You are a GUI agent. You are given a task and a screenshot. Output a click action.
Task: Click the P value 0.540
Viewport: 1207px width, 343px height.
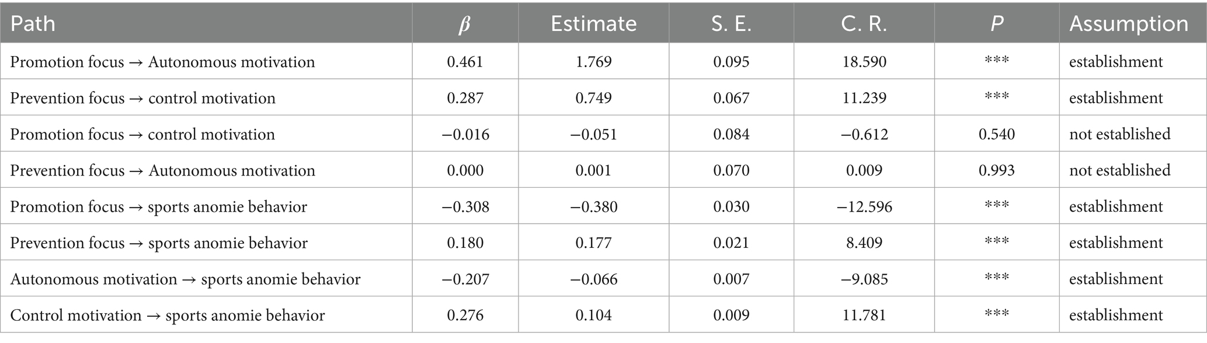(x=997, y=134)
